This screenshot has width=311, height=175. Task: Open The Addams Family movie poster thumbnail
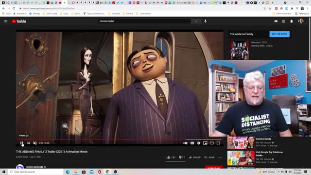(240, 50)
